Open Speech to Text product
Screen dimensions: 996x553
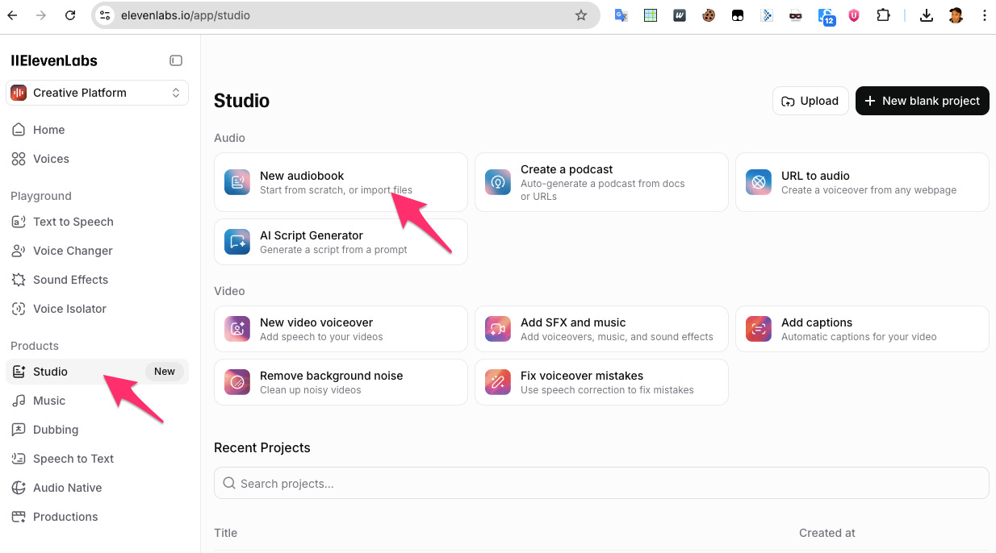(x=97, y=459)
